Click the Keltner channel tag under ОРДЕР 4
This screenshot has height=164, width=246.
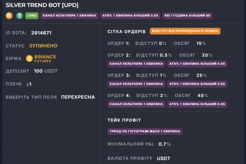point(136,104)
